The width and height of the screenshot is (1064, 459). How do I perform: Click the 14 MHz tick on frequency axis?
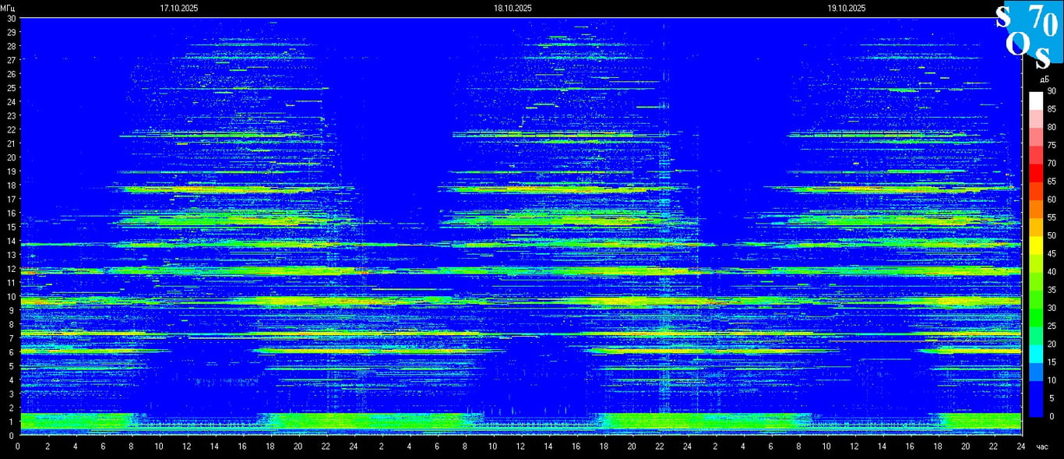coord(11,241)
